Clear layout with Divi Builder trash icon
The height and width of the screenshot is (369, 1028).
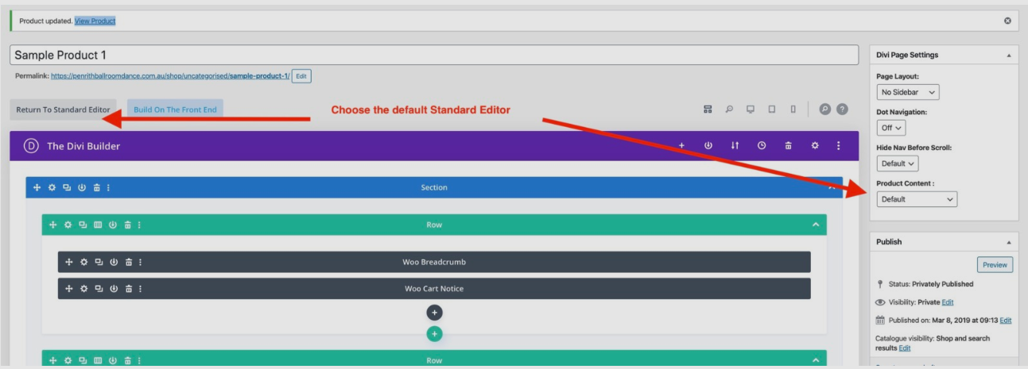[x=788, y=145]
